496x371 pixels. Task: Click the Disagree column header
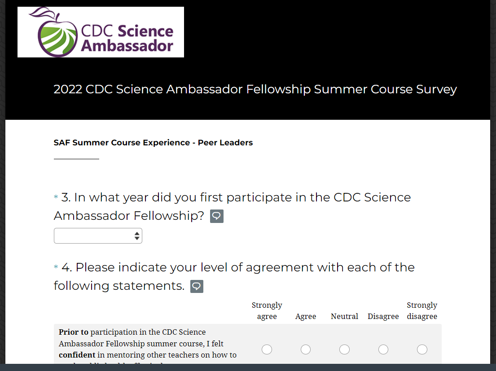pos(383,316)
